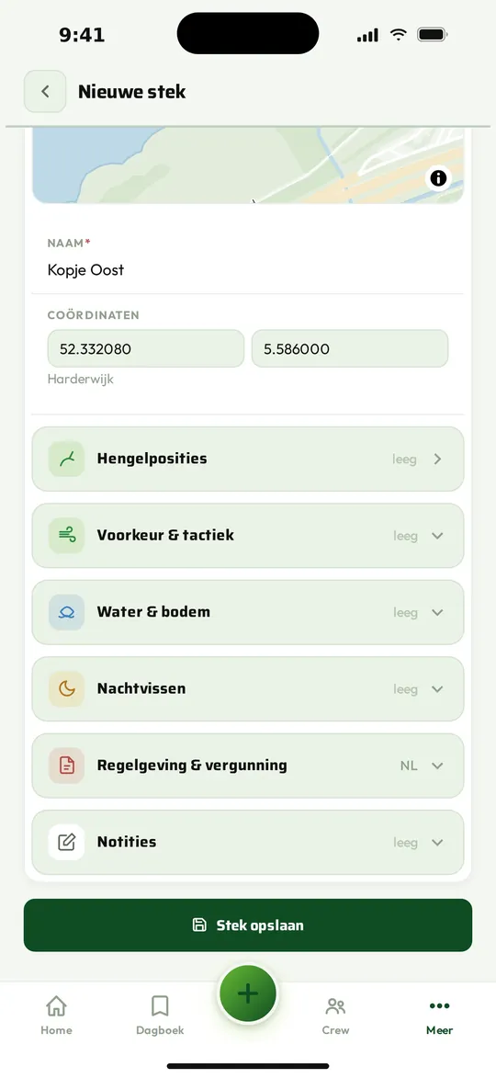Expand the Regelgeving & vergunning NL chevron
This screenshot has height=1078, width=496.
437,766
